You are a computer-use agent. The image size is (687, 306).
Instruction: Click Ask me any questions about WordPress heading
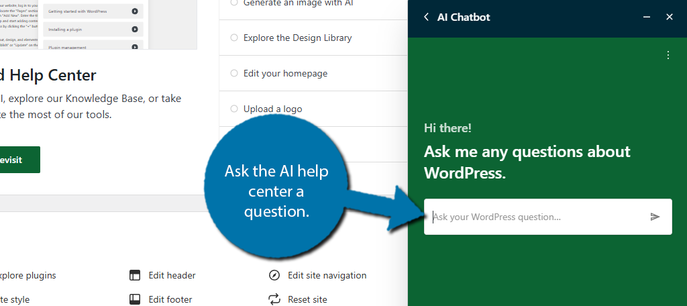coord(527,162)
